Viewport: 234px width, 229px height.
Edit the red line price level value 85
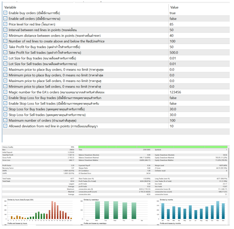click(x=171, y=24)
